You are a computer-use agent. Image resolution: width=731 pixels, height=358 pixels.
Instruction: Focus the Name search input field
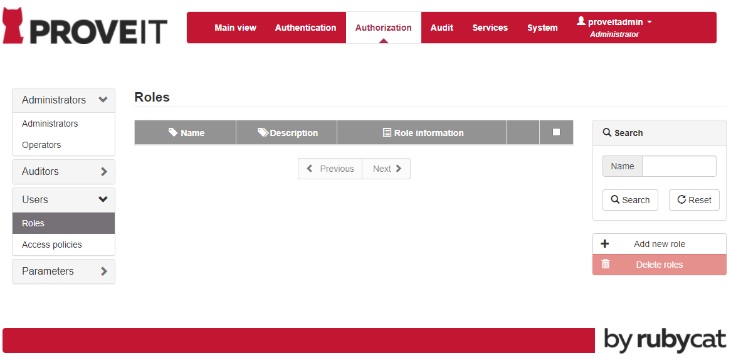pyautogui.click(x=678, y=166)
